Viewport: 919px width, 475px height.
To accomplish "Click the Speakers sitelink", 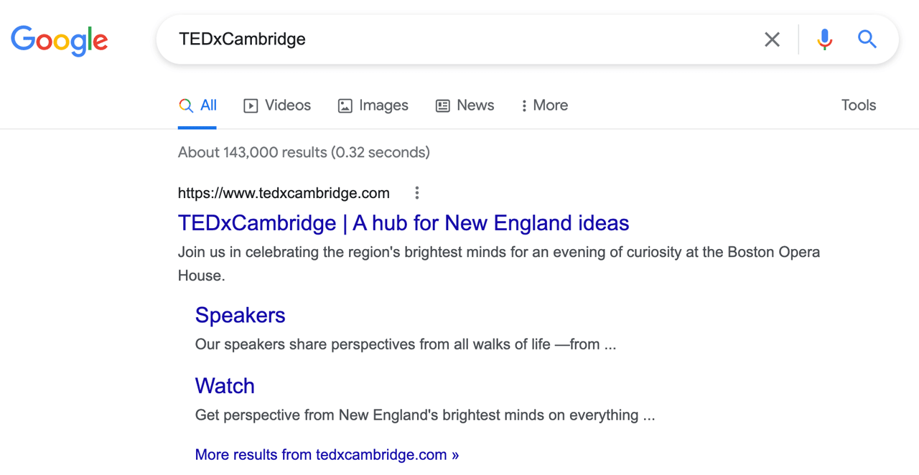I will click(240, 315).
